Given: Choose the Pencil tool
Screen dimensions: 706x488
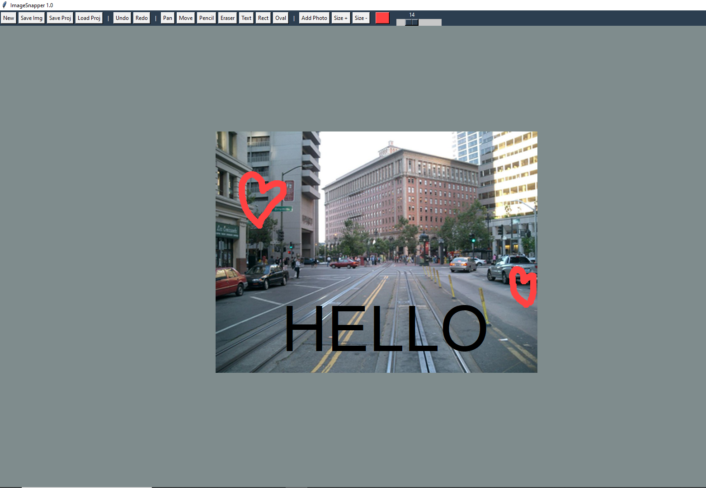Looking at the screenshot, I should click(207, 18).
